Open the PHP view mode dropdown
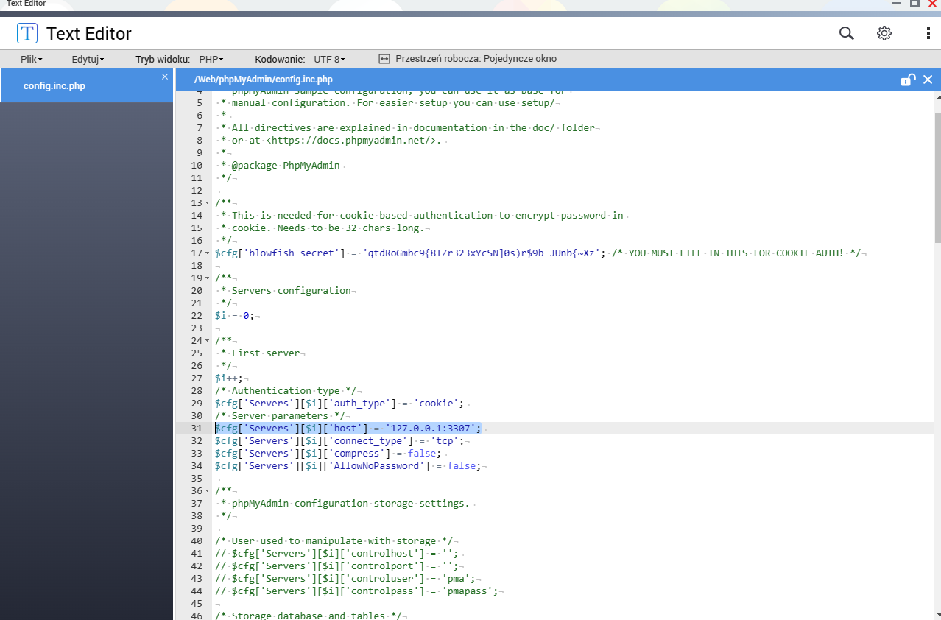The height and width of the screenshot is (620, 941). click(211, 59)
